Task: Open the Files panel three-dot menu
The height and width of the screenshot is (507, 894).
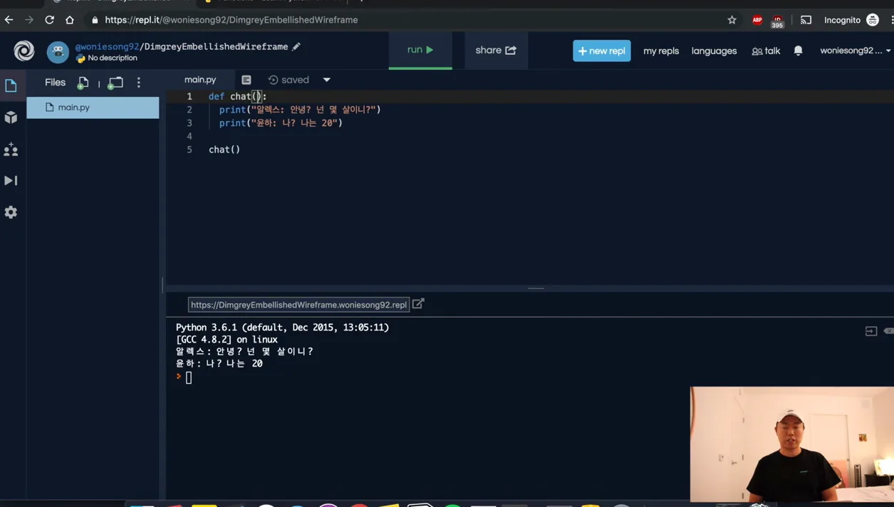Action: (139, 83)
